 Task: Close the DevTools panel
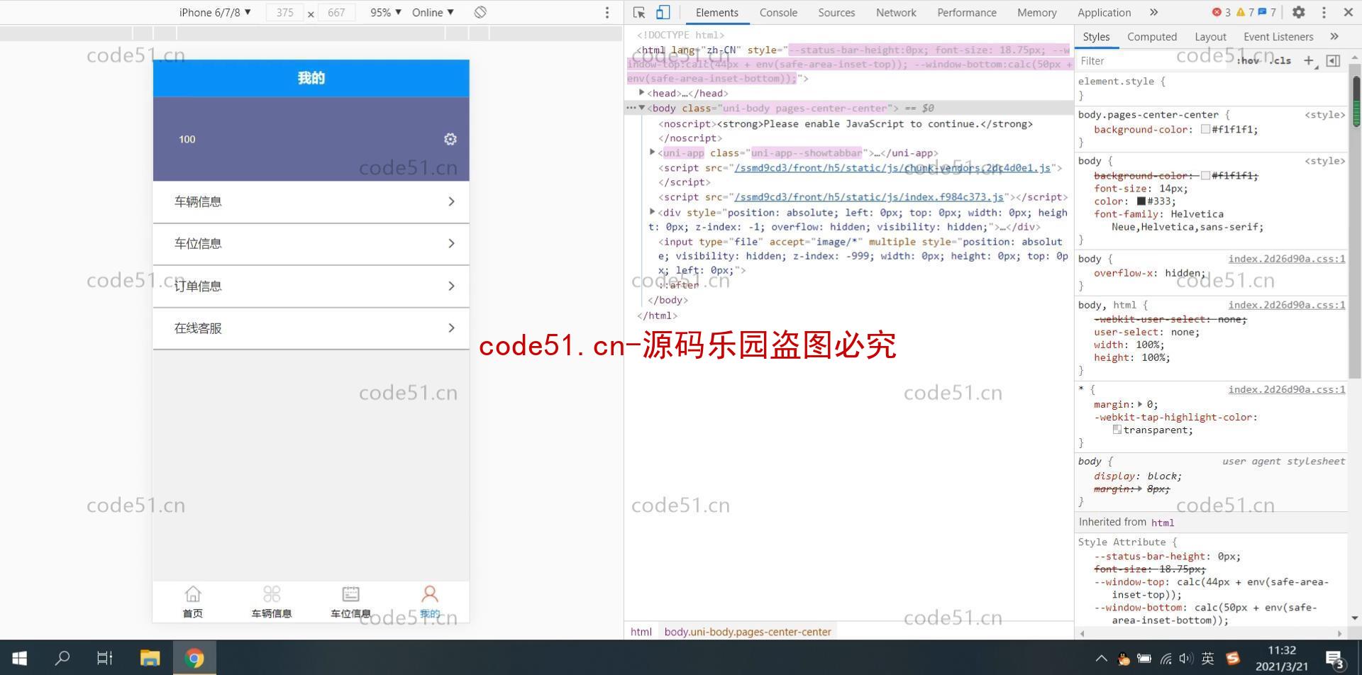point(1349,12)
